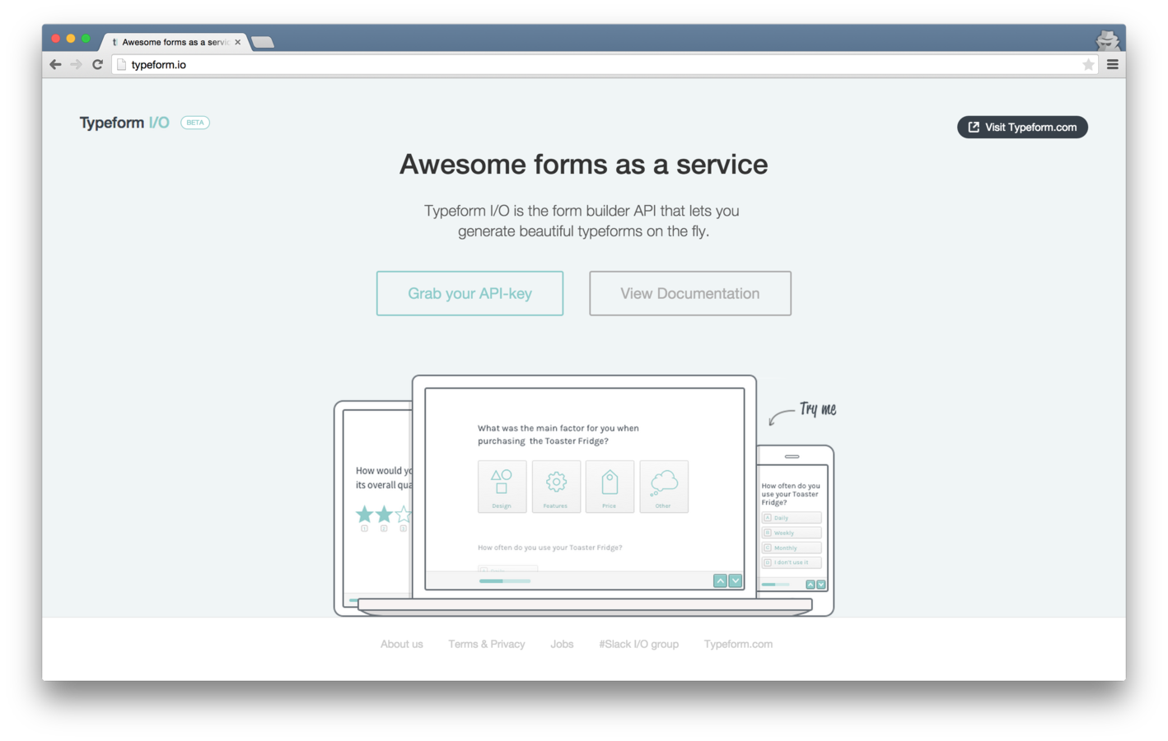Click the leftmost rating star on tablet
The image size is (1168, 741).
[364, 515]
